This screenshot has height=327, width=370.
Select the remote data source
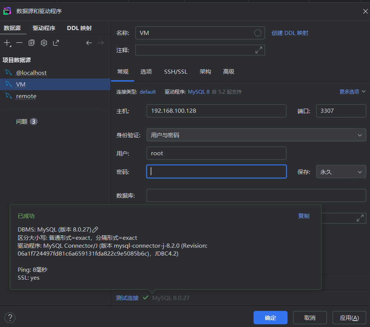pos(26,96)
